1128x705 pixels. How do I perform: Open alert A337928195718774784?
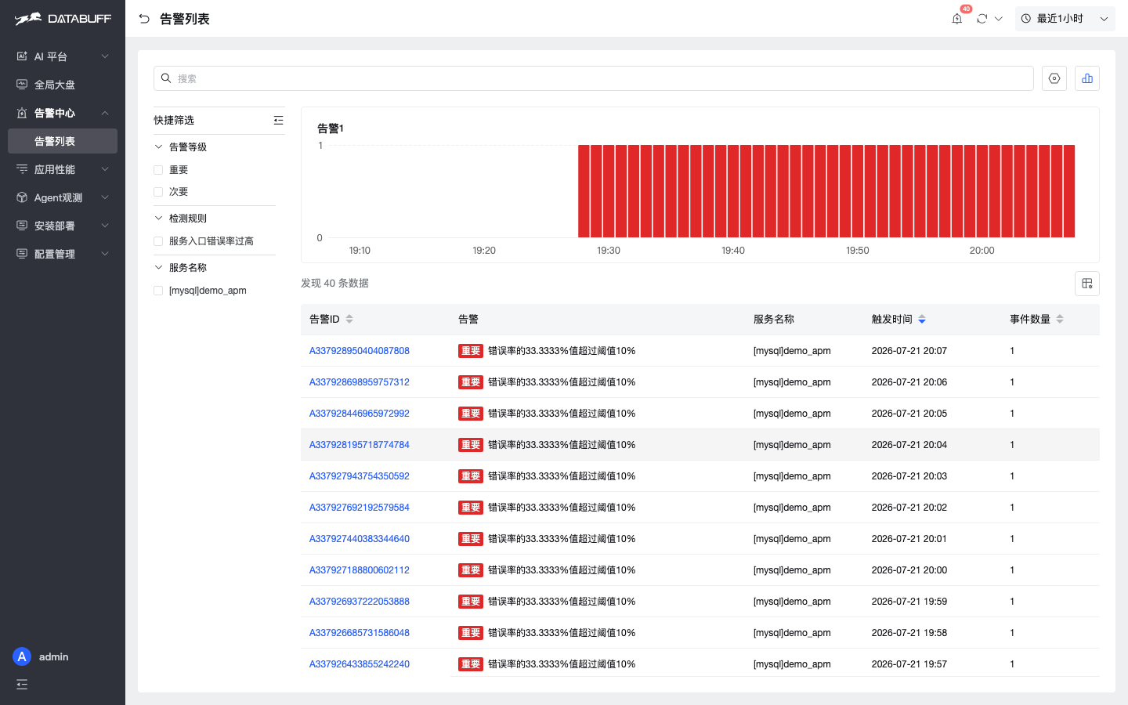pyautogui.click(x=360, y=445)
